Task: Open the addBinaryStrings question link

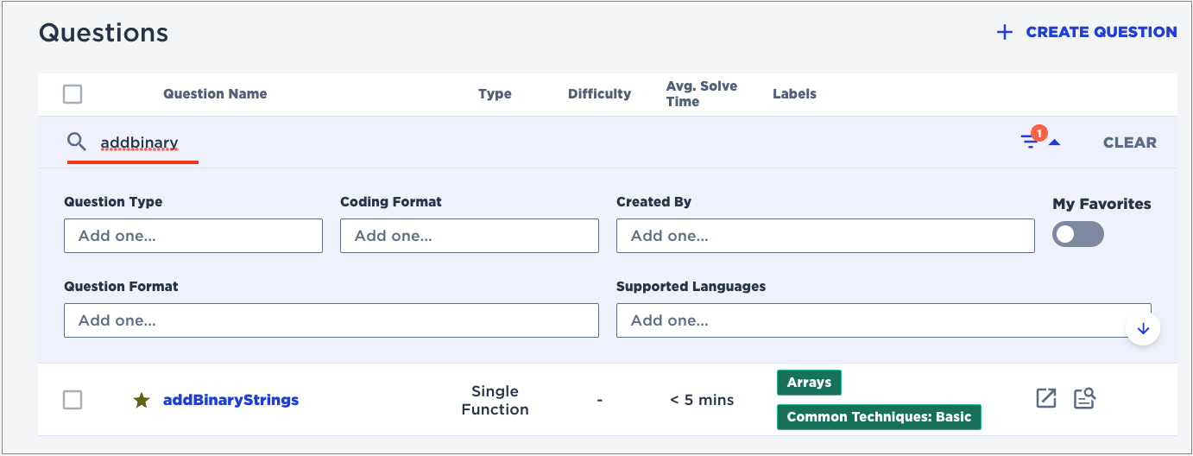Action: point(230,400)
